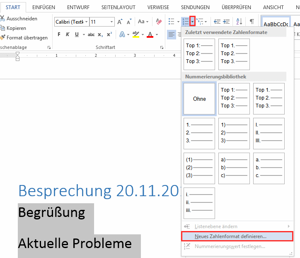The image size is (300, 258).
Task: Choose the a) b) c) numbering format
Action: pos(234,168)
